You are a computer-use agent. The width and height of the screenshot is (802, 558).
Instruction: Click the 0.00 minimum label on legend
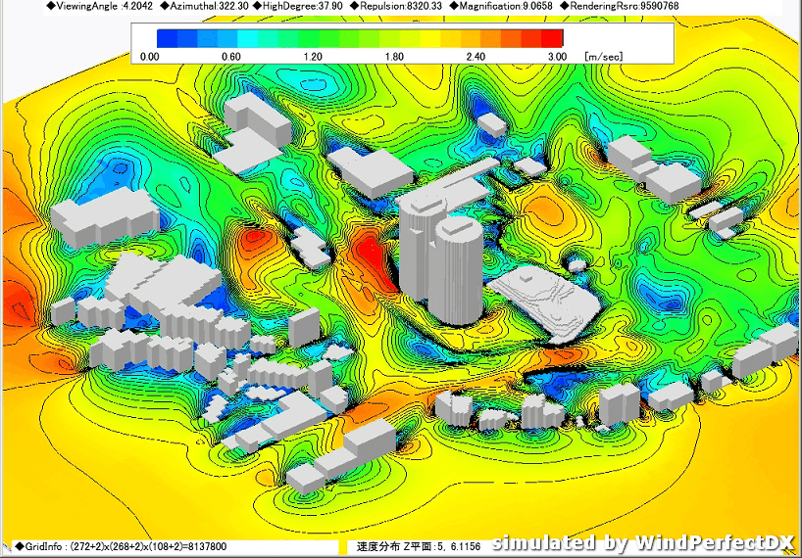[x=149, y=57]
